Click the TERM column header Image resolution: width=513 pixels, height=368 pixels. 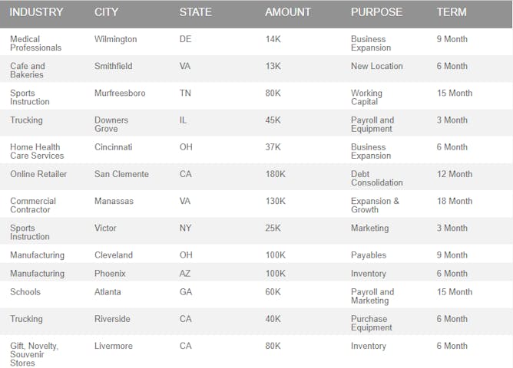coord(452,12)
